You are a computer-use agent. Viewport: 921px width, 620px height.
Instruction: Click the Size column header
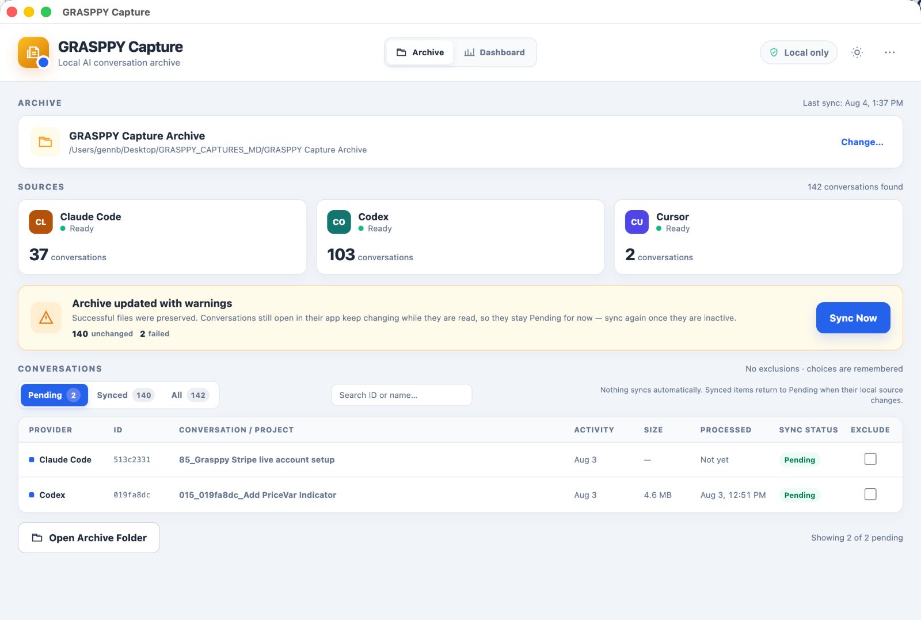pos(653,430)
